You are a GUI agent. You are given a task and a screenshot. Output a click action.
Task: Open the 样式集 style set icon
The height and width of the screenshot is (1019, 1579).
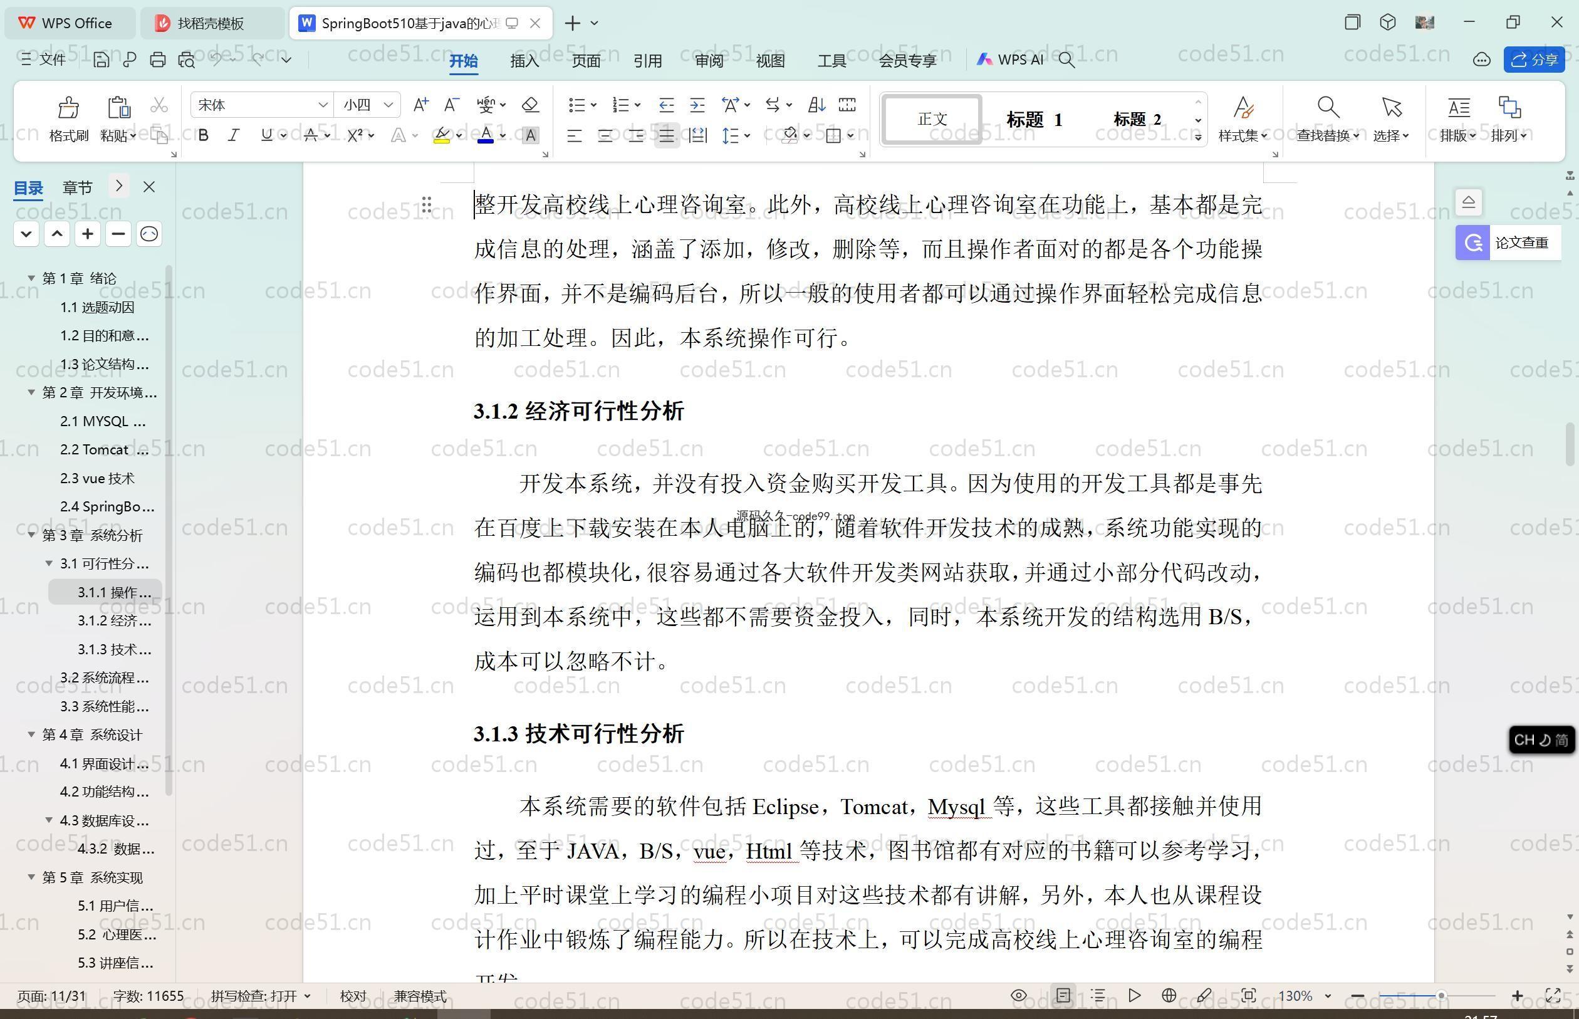pos(1243,107)
